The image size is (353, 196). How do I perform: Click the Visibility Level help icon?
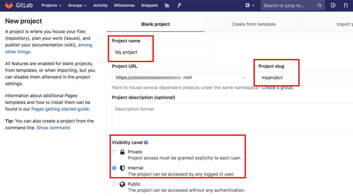(146, 143)
